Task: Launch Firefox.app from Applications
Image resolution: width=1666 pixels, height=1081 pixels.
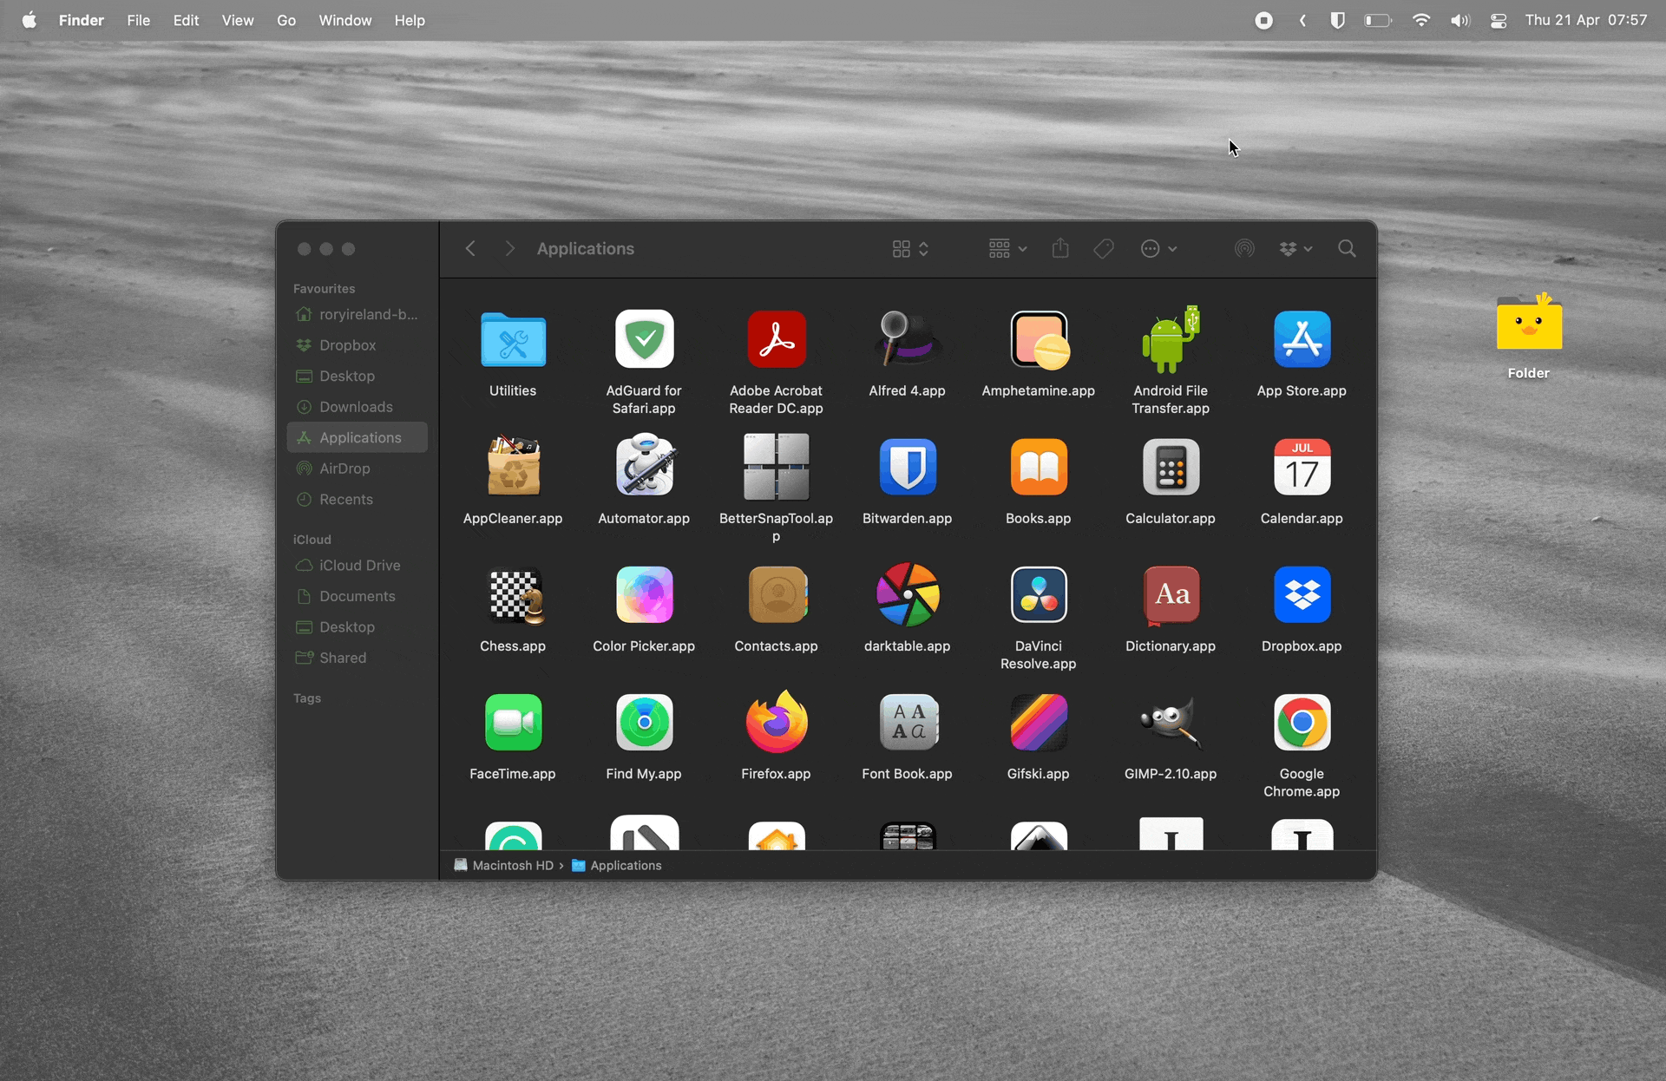Action: (775, 723)
